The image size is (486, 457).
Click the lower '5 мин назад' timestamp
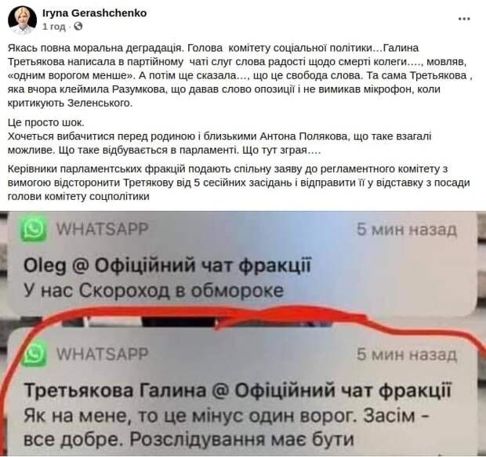click(x=407, y=354)
